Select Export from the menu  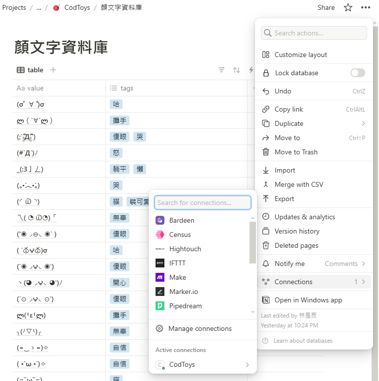284,199
